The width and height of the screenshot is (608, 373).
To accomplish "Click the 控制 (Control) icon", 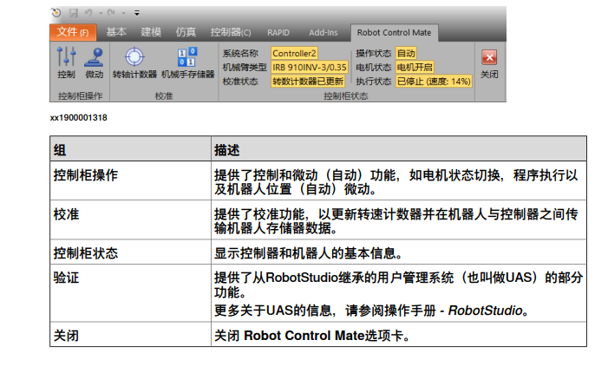I will [x=65, y=62].
